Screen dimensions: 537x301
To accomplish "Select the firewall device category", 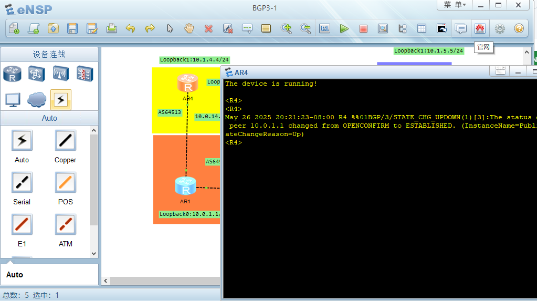I will click(x=85, y=74).
